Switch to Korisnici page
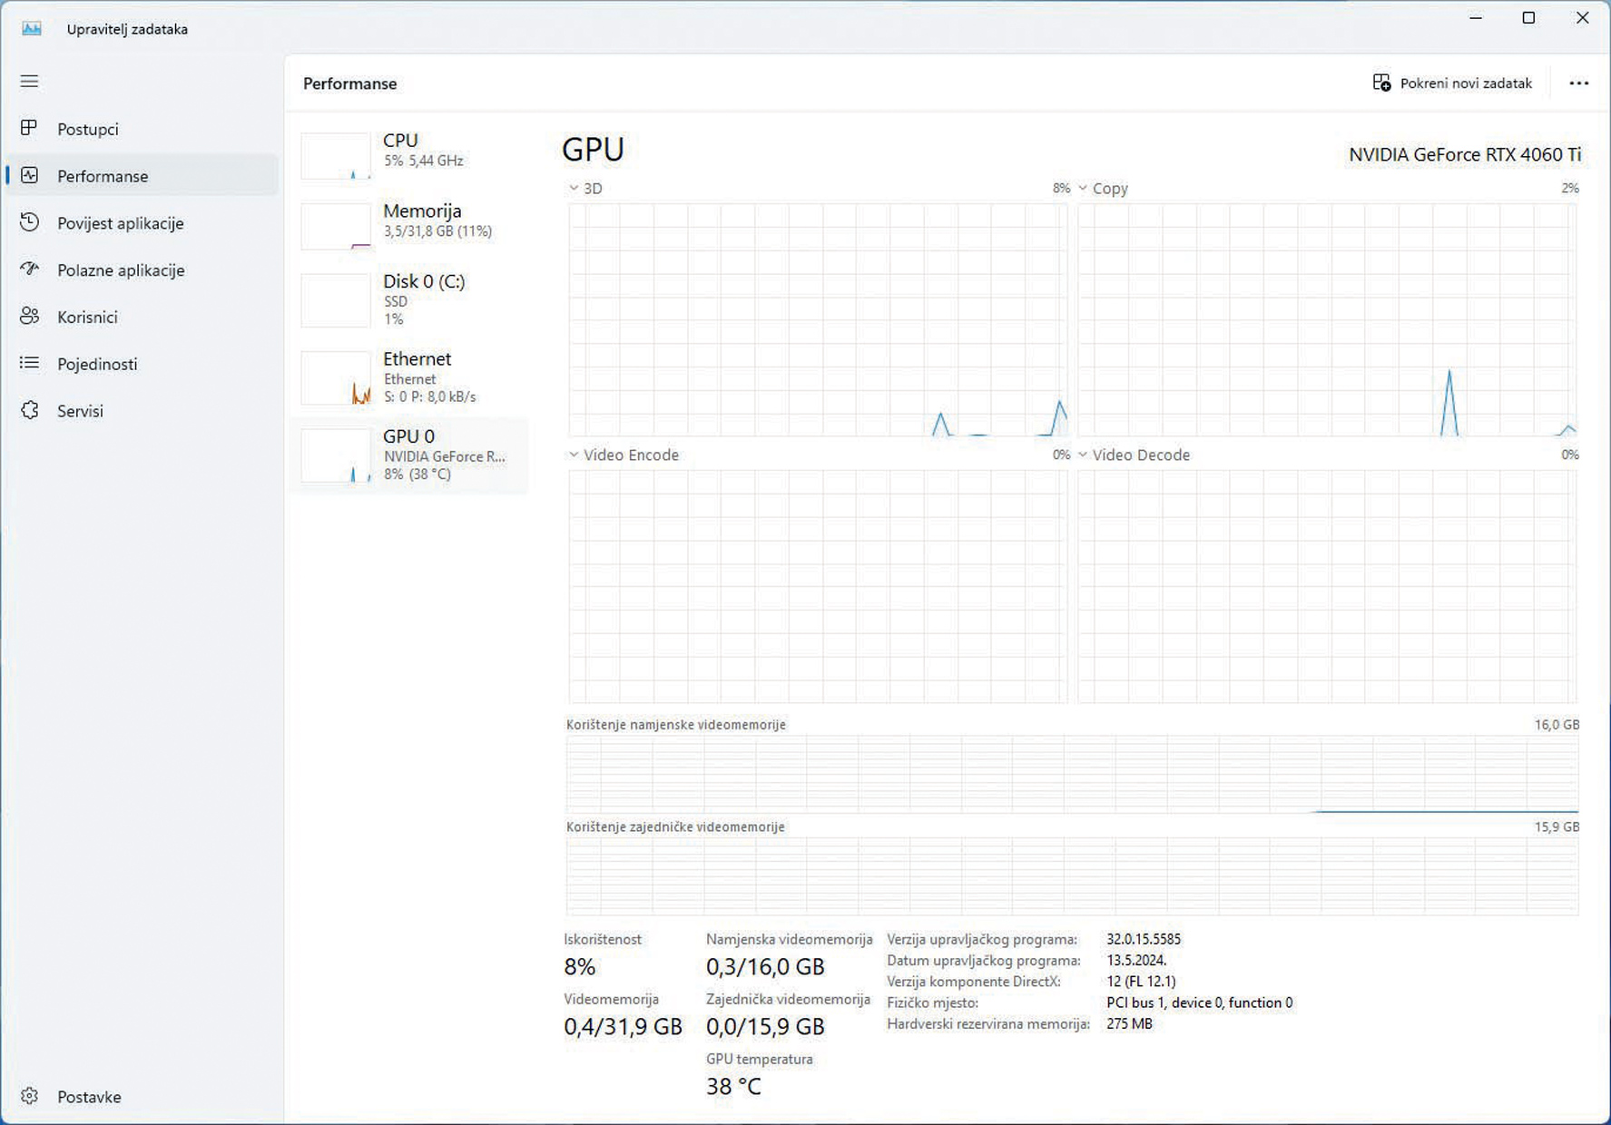Viewport: 1611px width, 1125px height. click(x=87, y=317)
